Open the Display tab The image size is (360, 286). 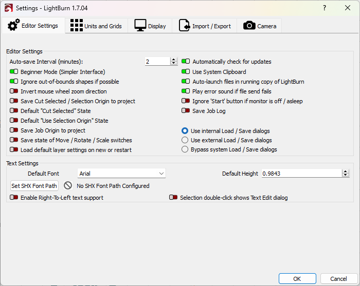[150, 26]
